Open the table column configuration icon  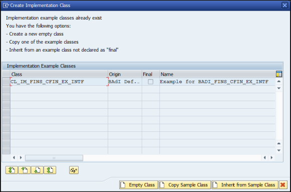click(279, 74)
